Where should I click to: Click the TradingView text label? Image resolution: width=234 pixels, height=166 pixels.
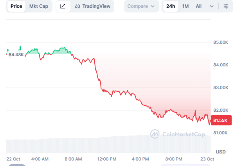pos(96,6)
